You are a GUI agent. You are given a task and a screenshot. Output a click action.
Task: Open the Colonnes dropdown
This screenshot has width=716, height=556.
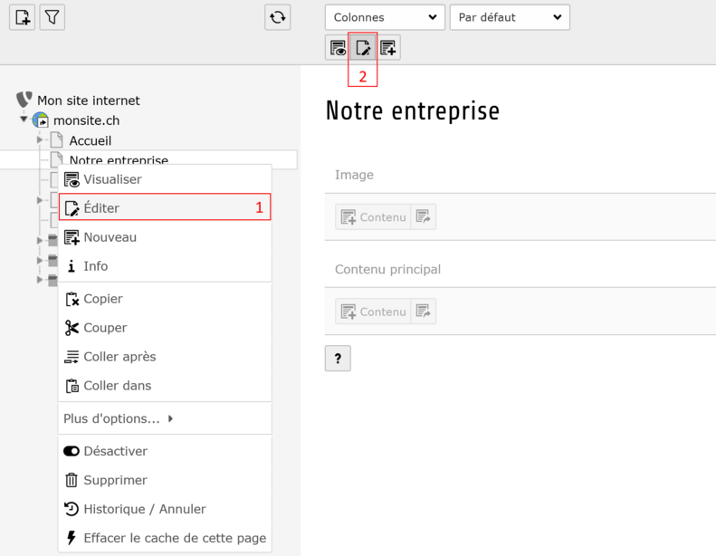point(385,17)
